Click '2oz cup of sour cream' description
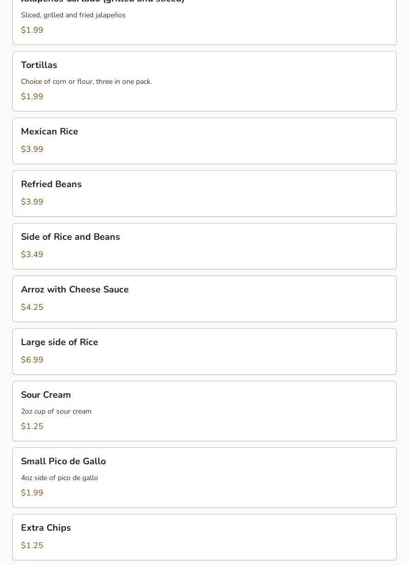This screenshot has width=409, height=565. click(56, 411)
